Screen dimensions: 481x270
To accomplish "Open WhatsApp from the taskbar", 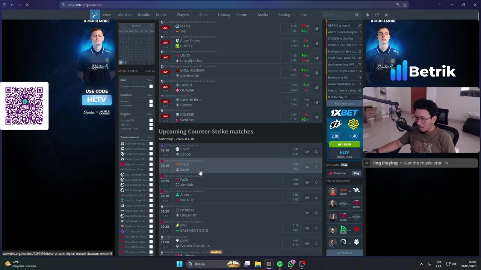I will [291, 264].
